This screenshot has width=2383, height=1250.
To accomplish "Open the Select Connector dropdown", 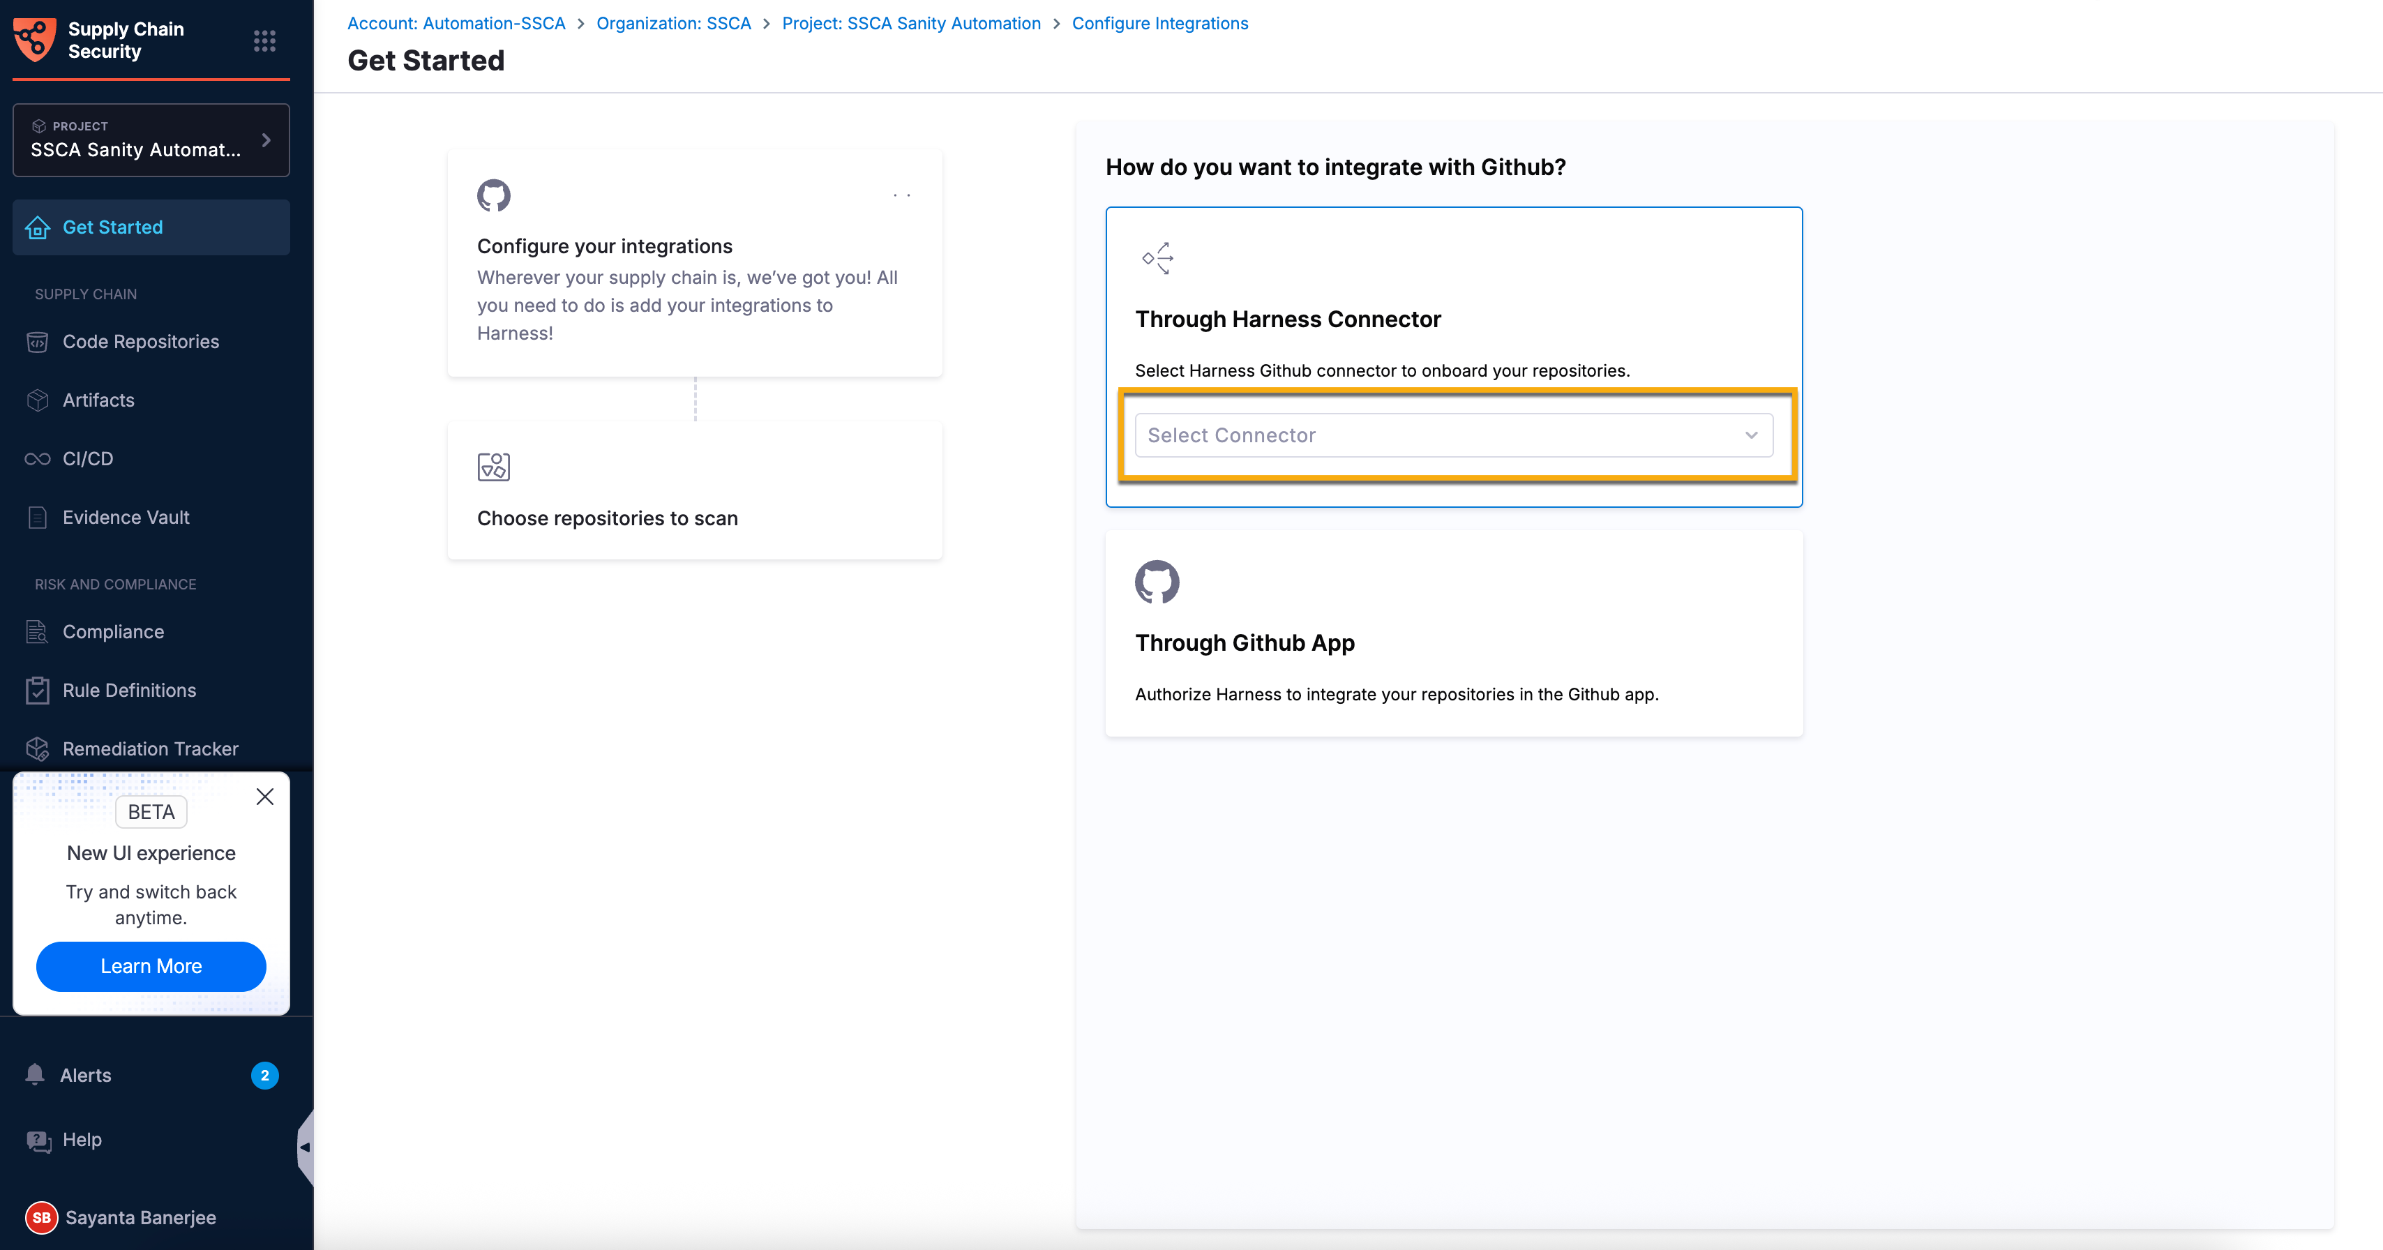I will click(1453, 435).
